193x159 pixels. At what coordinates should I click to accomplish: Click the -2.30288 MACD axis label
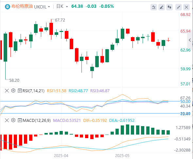182,150
